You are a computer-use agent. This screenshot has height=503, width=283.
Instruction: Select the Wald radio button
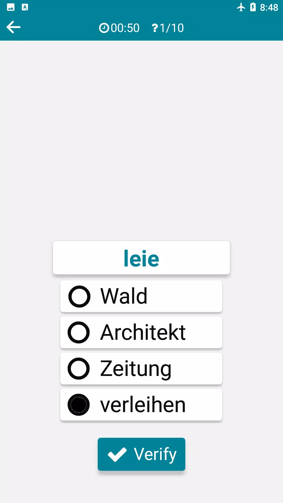pyautogui.click(x=79, y=296)
